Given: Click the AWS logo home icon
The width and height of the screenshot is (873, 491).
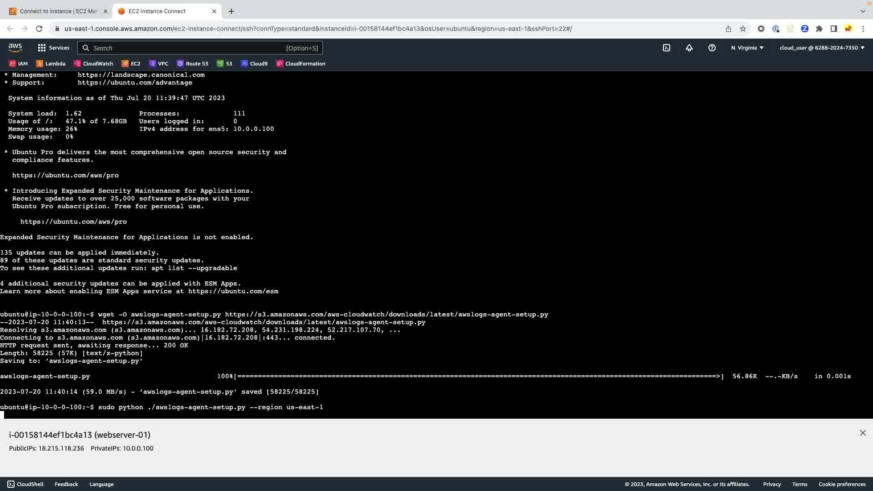Looking at the screenshot, I should coord(15,48).
